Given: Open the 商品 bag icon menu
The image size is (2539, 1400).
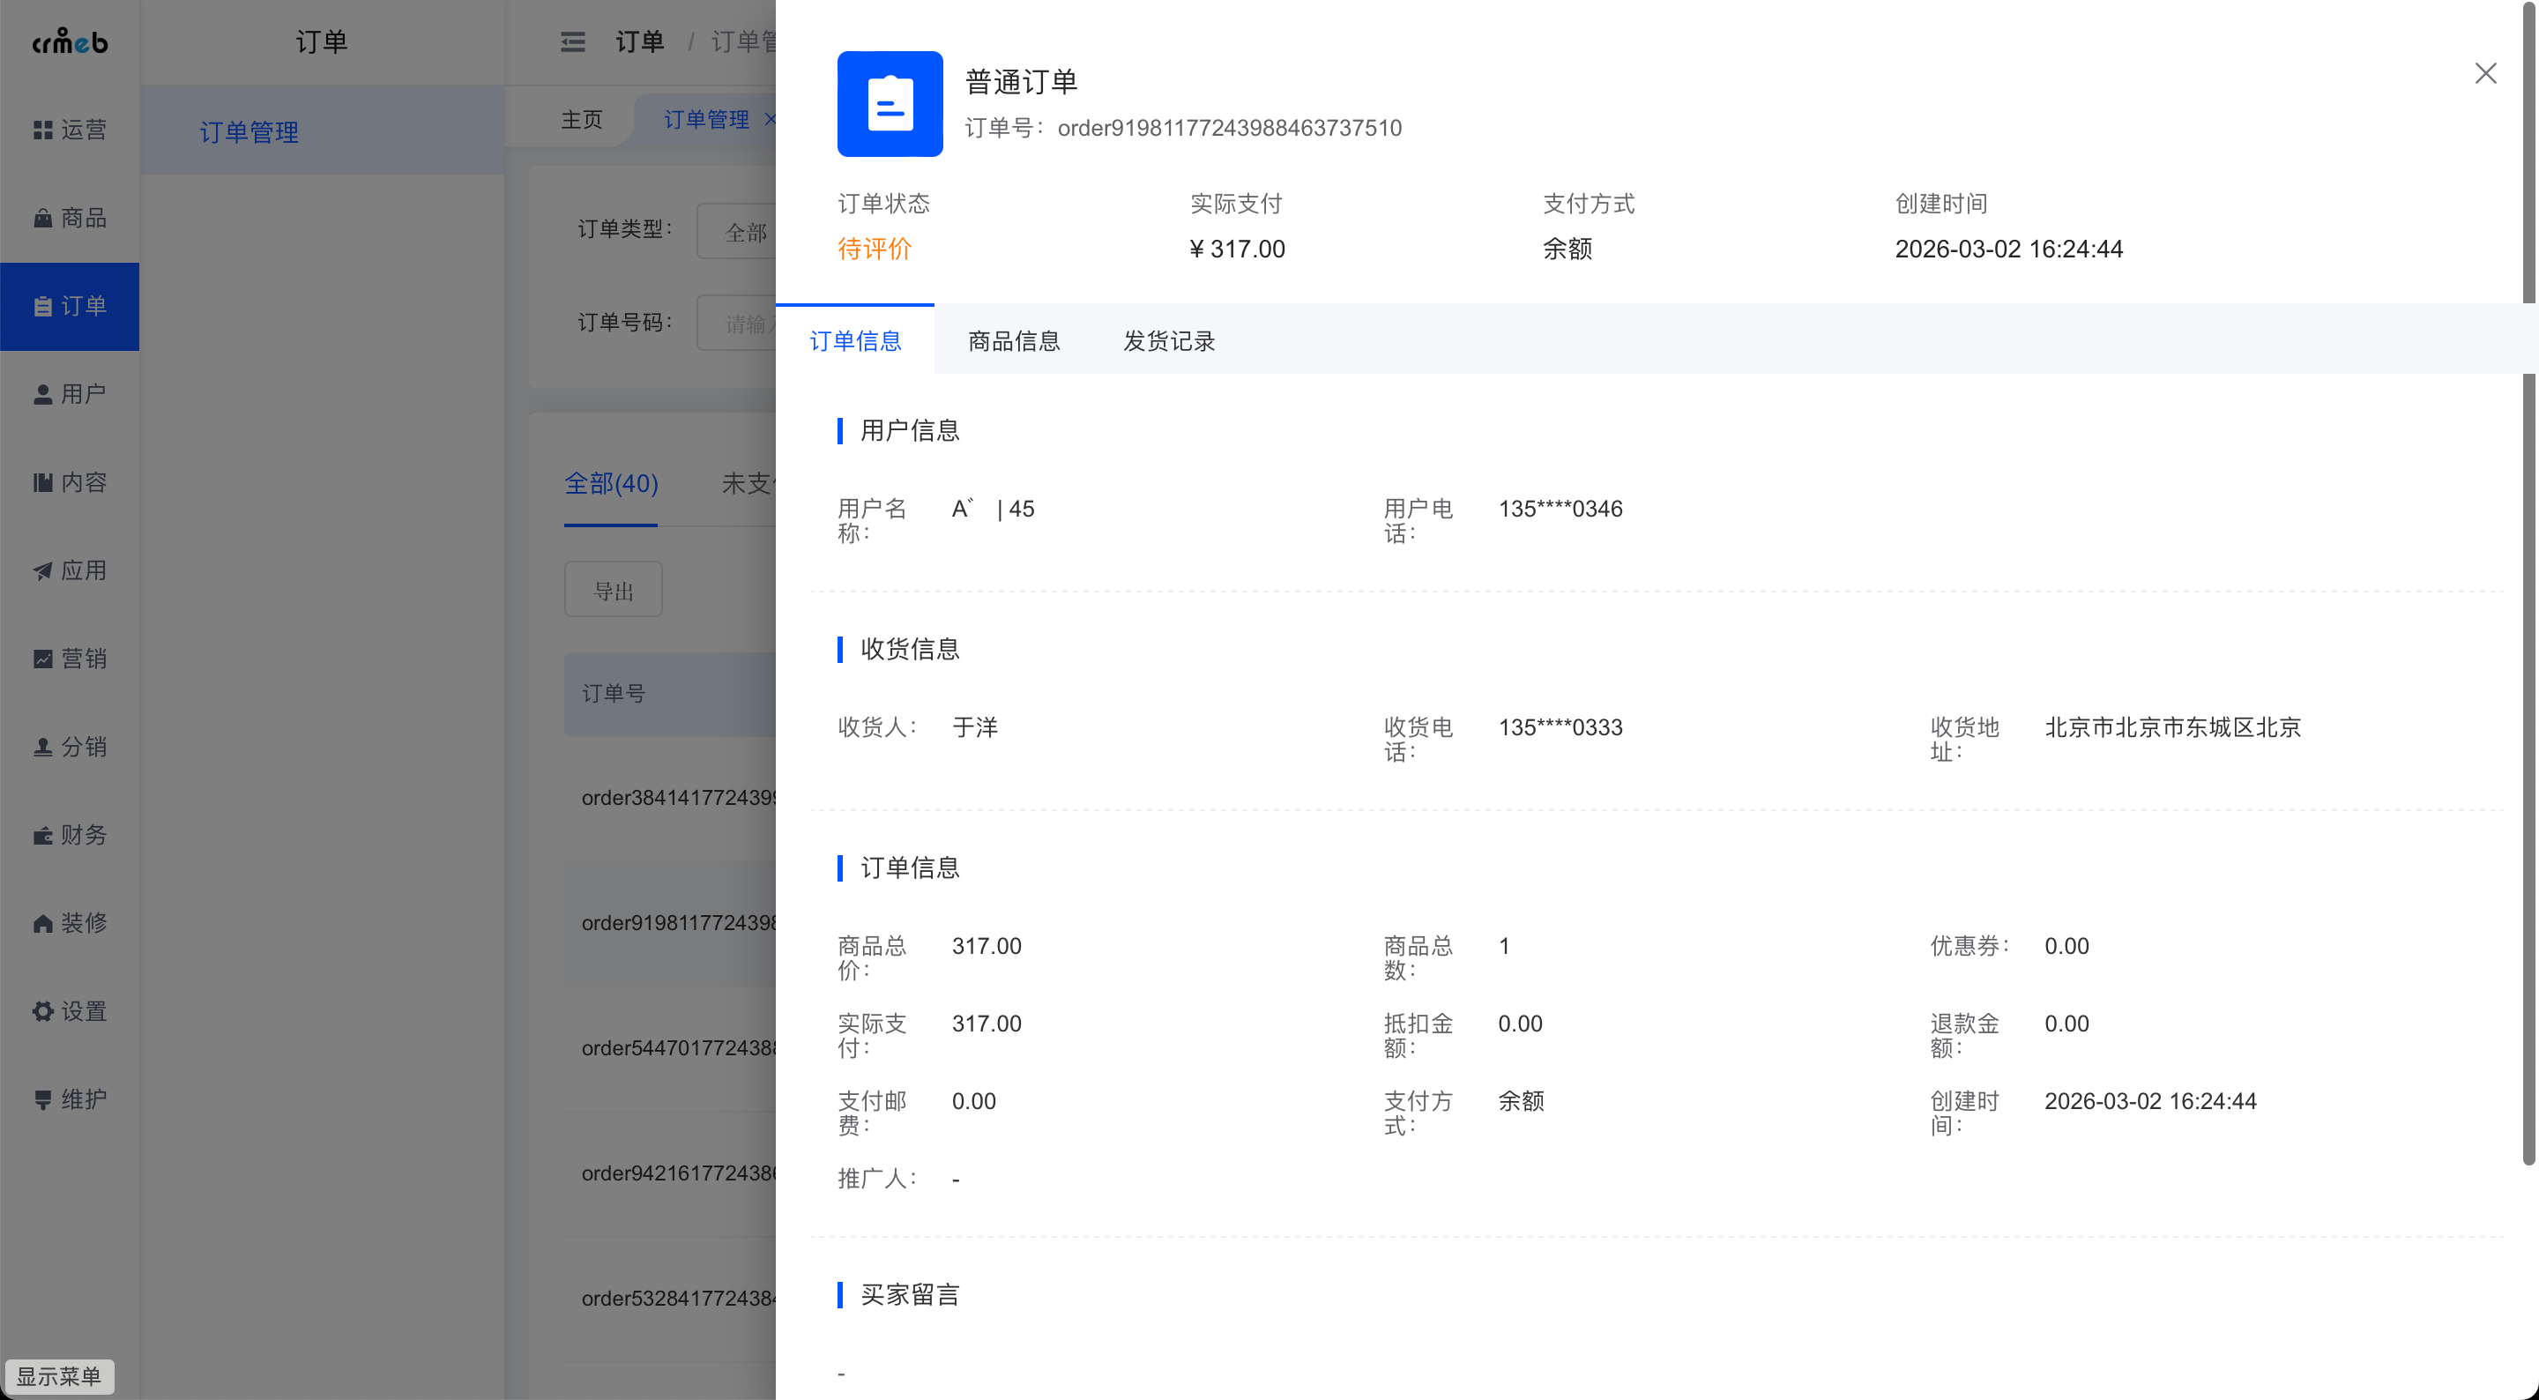Looking at the screenshot, I should (x=42, y=218).
